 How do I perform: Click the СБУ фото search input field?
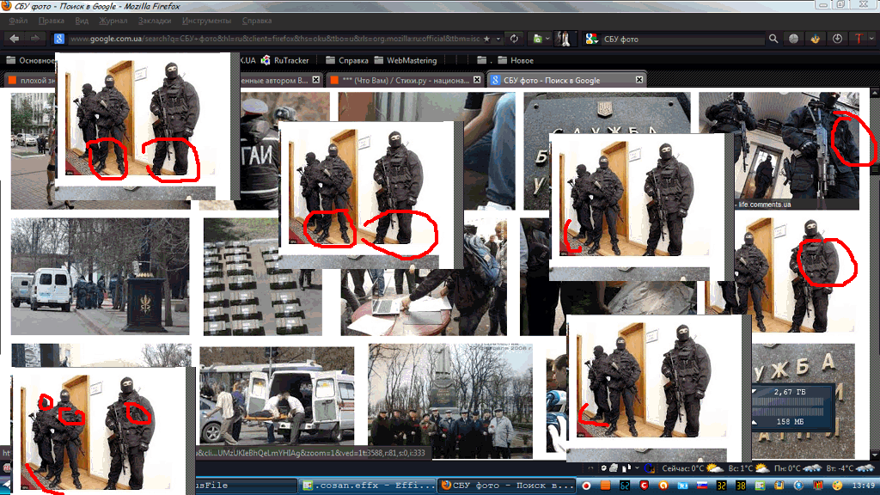679,39
